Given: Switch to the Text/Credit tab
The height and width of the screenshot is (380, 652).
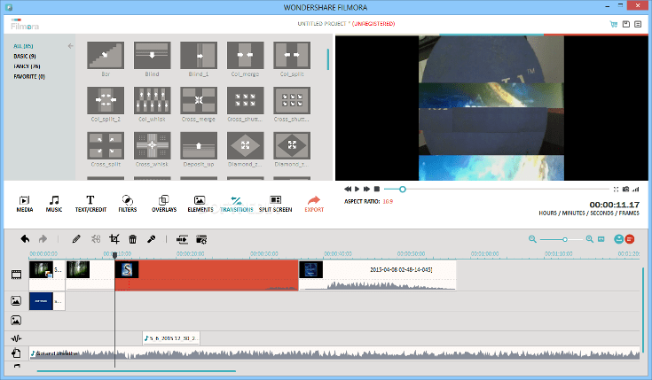Looking at the screenshot, I should [90, 204].
